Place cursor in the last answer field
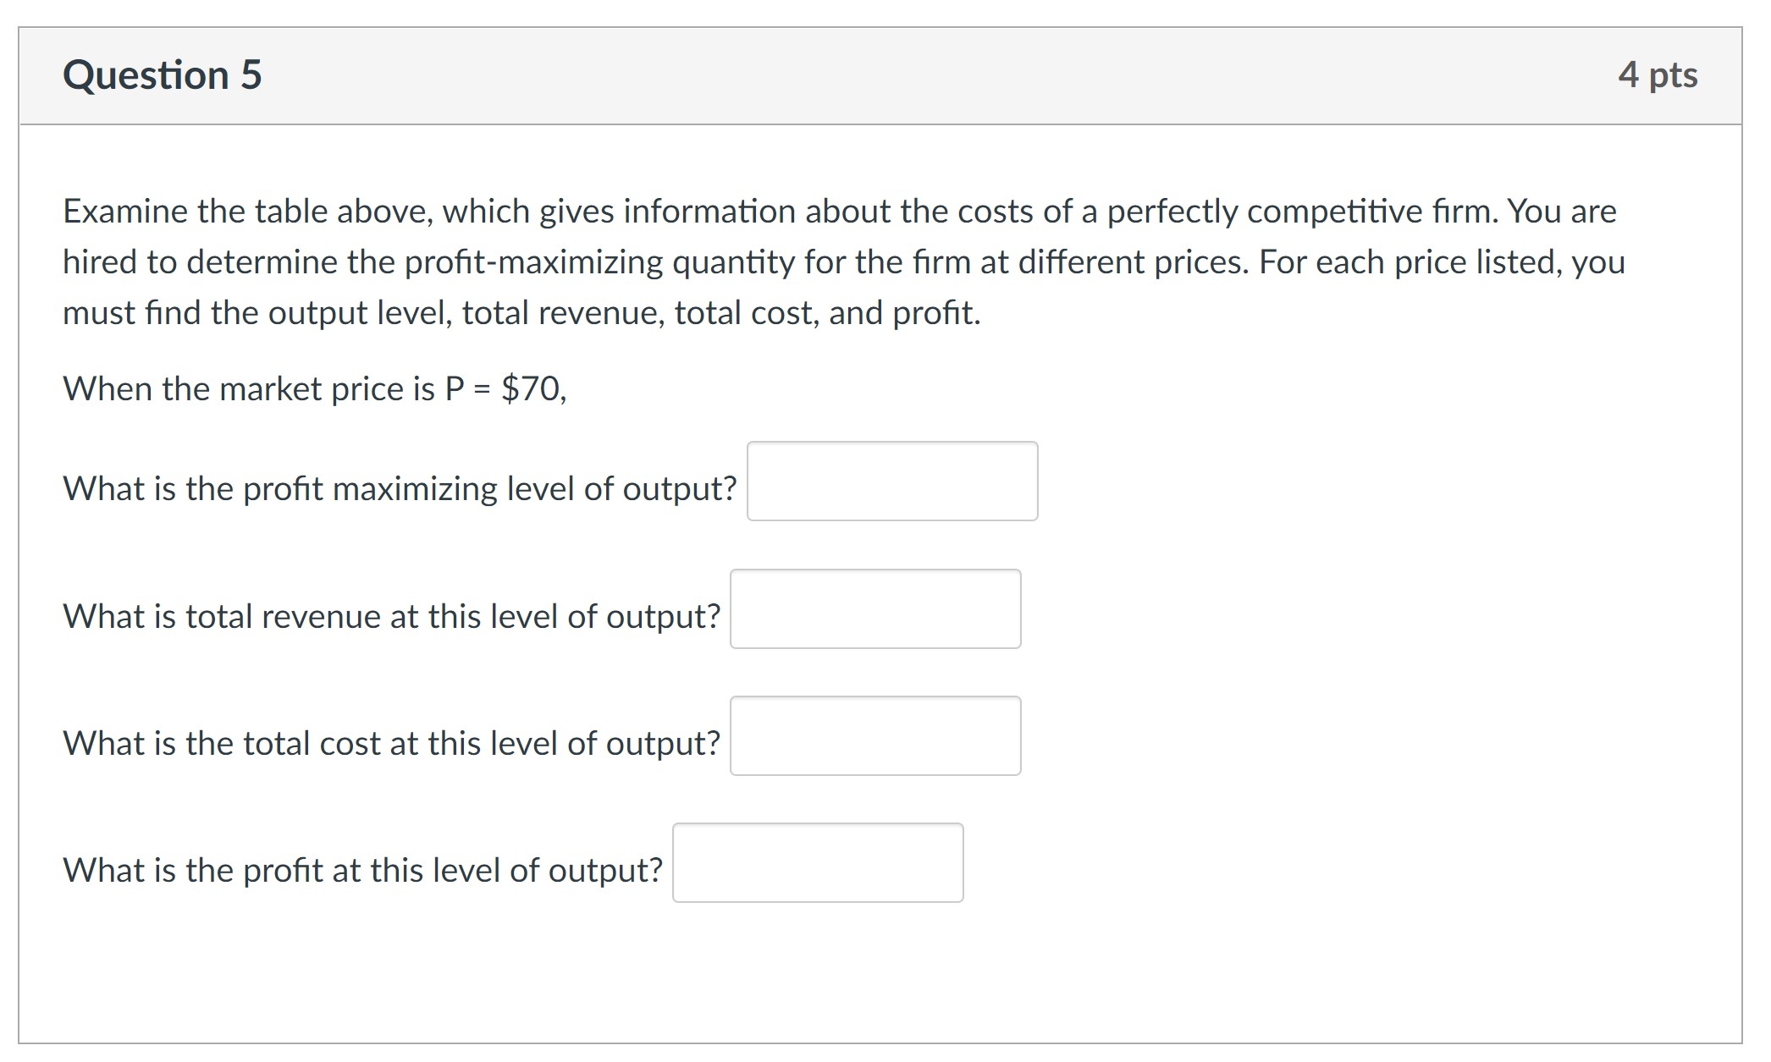Screen dimensions: 1771x1062 tap(818, 863)
